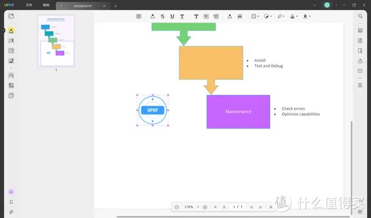This screenshot has width=371, height=218.
Task: Select the Text Comment typewriter tool
Action: coord(196,16)
